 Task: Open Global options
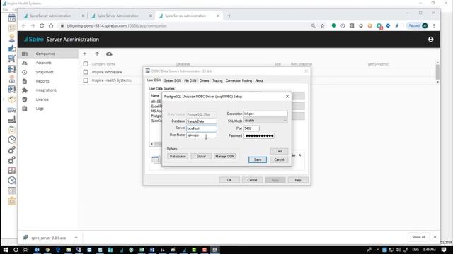pos(201,157)
